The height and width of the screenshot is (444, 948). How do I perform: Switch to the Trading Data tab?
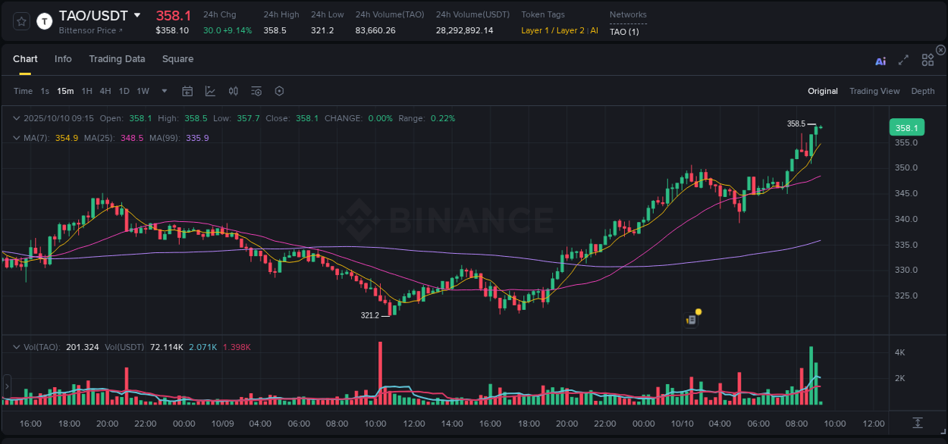pos(117,58)
